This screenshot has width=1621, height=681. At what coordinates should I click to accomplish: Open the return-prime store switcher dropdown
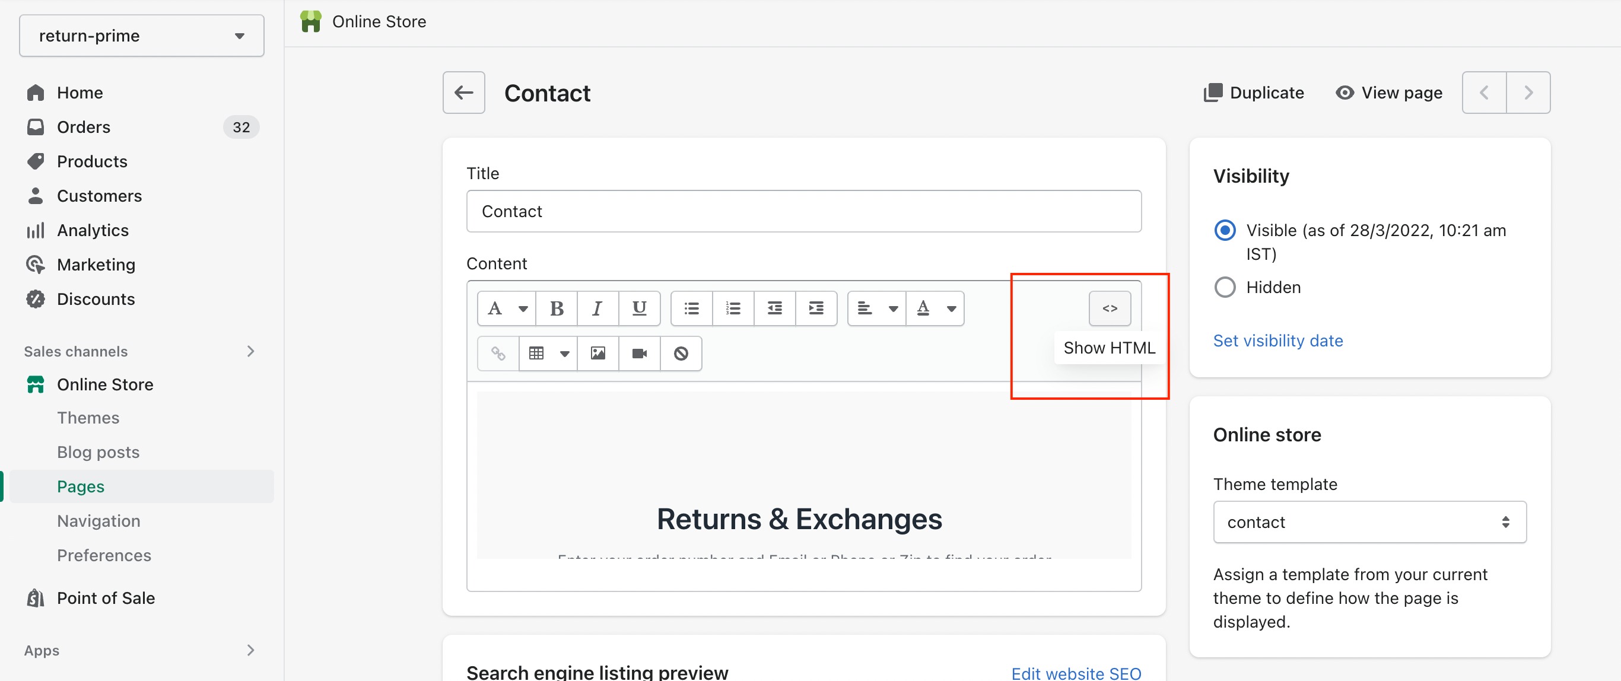142,36
